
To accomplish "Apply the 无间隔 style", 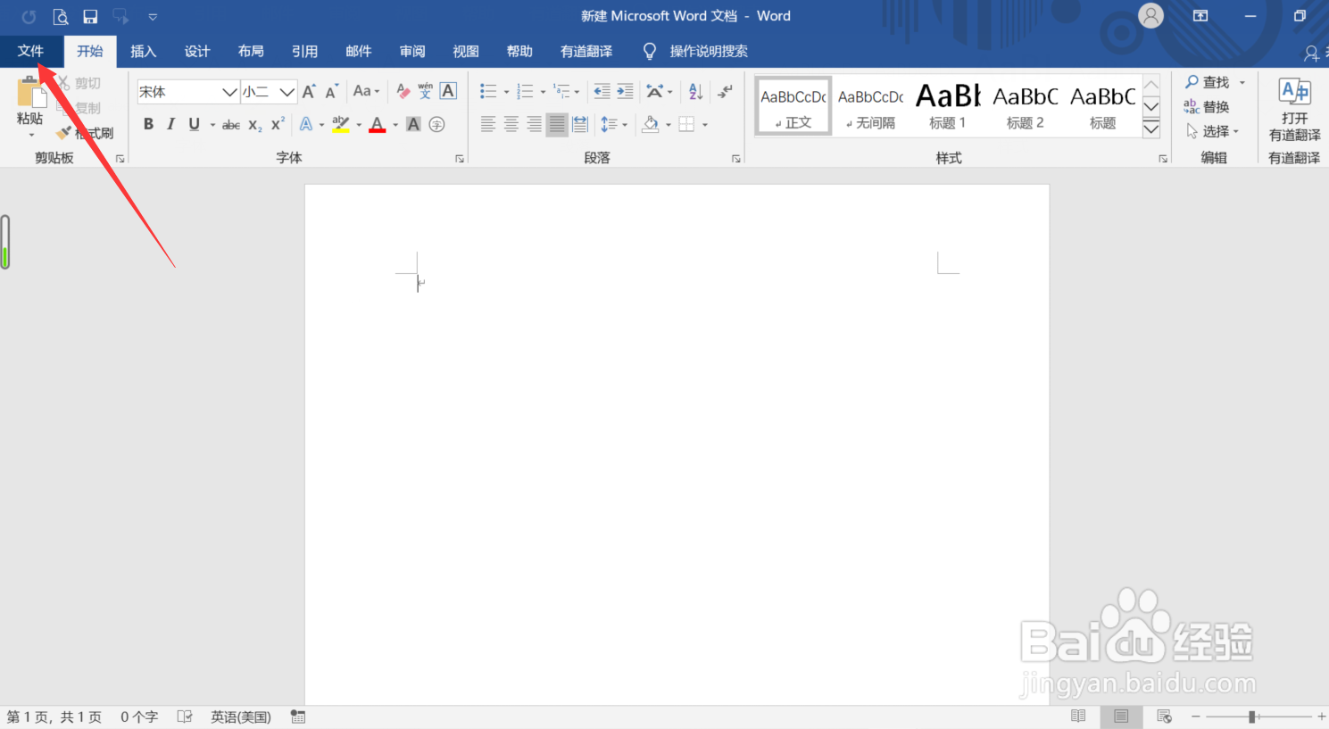I will coord(870,106).
